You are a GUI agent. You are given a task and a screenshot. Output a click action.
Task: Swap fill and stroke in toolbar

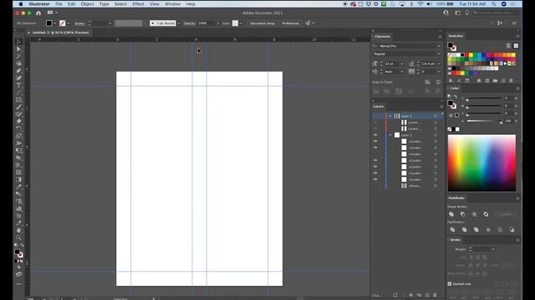click(x=23, y=245)
